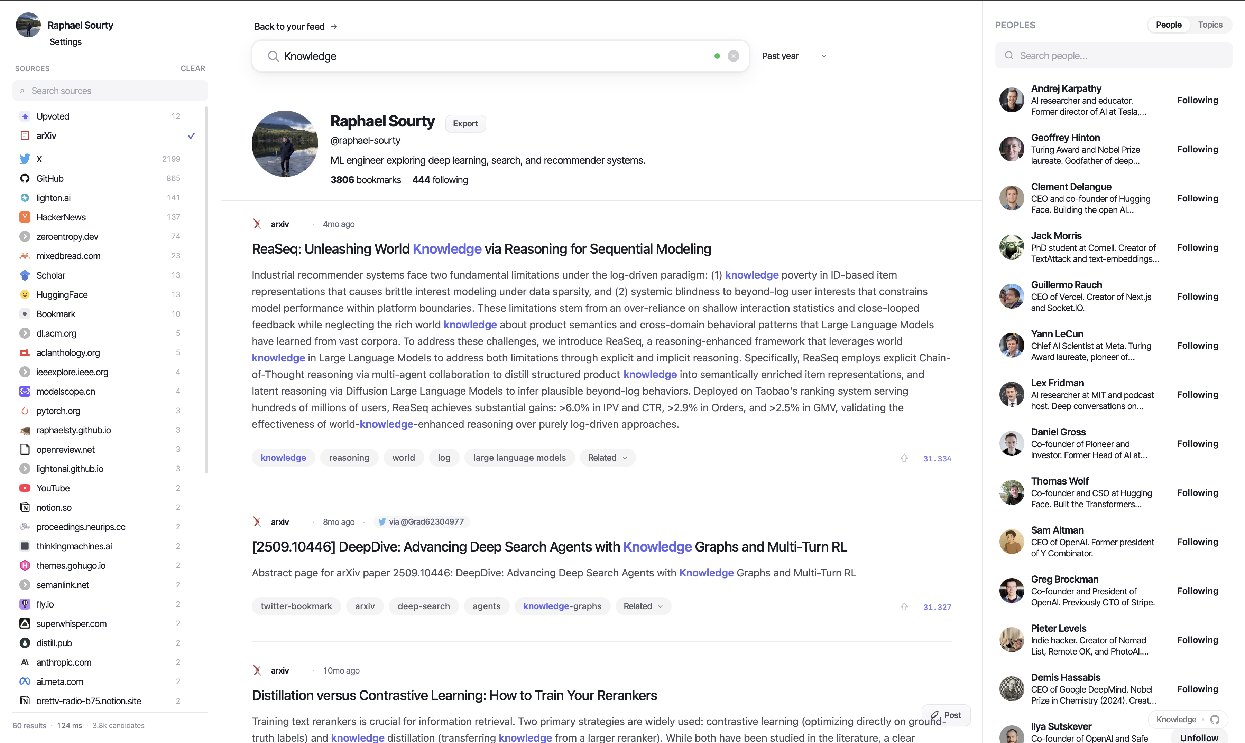Image resolution: width=1245 pixels, height=743 pixels.
Task: Switch to the Topics tab
Action: pyautogui.click(x=1210, y=25)
